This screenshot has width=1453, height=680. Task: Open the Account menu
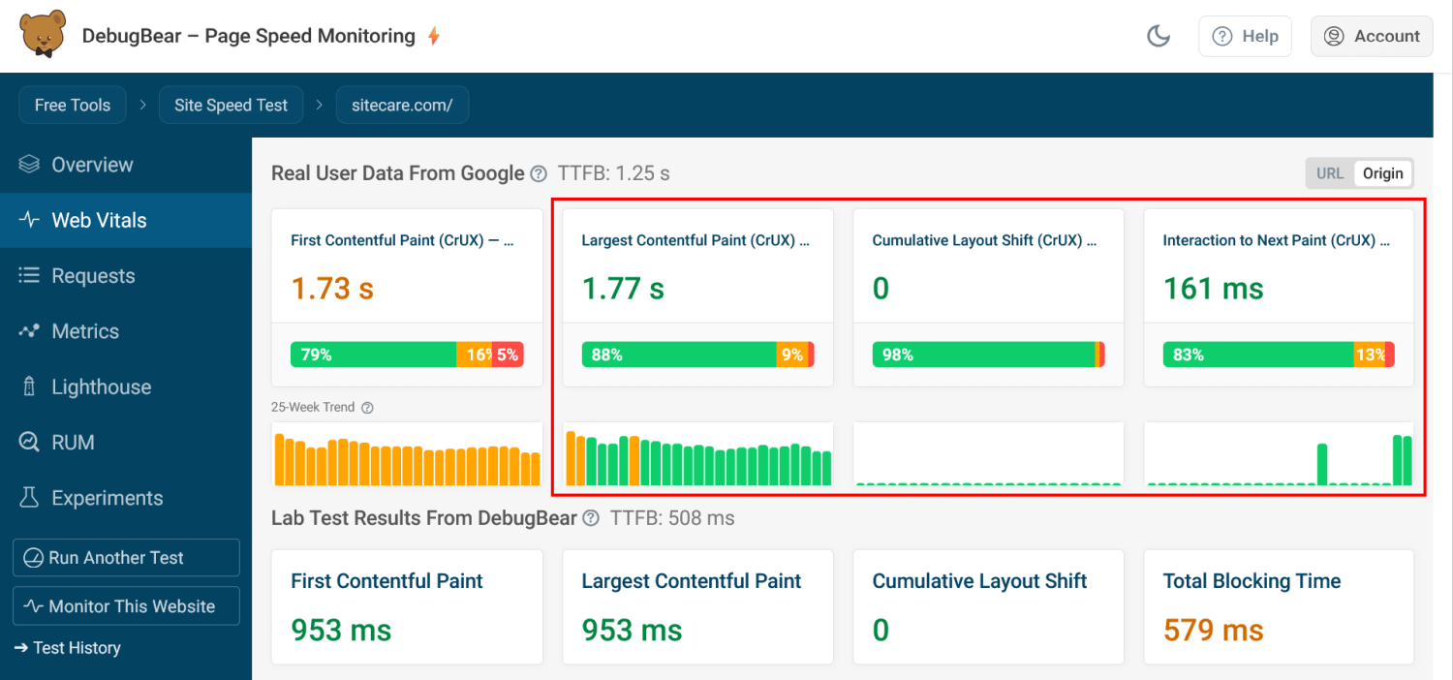point(1372,37)
